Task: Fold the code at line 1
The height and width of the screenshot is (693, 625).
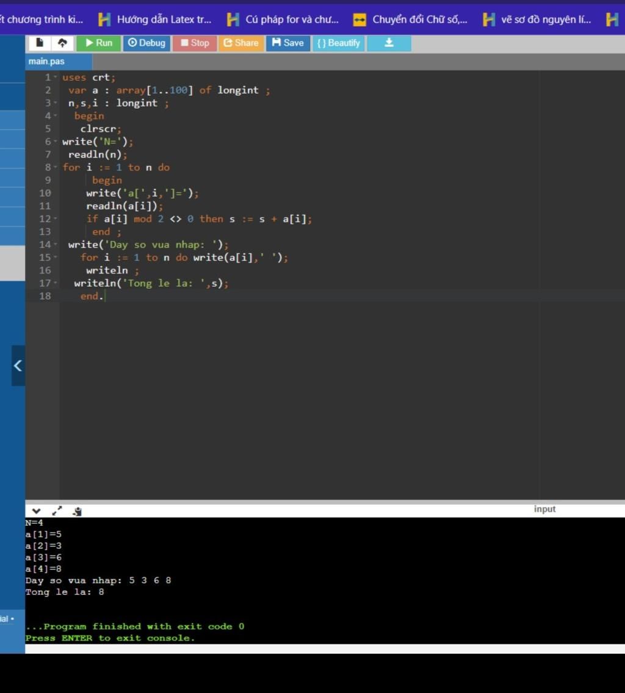Action: [56, 78]
